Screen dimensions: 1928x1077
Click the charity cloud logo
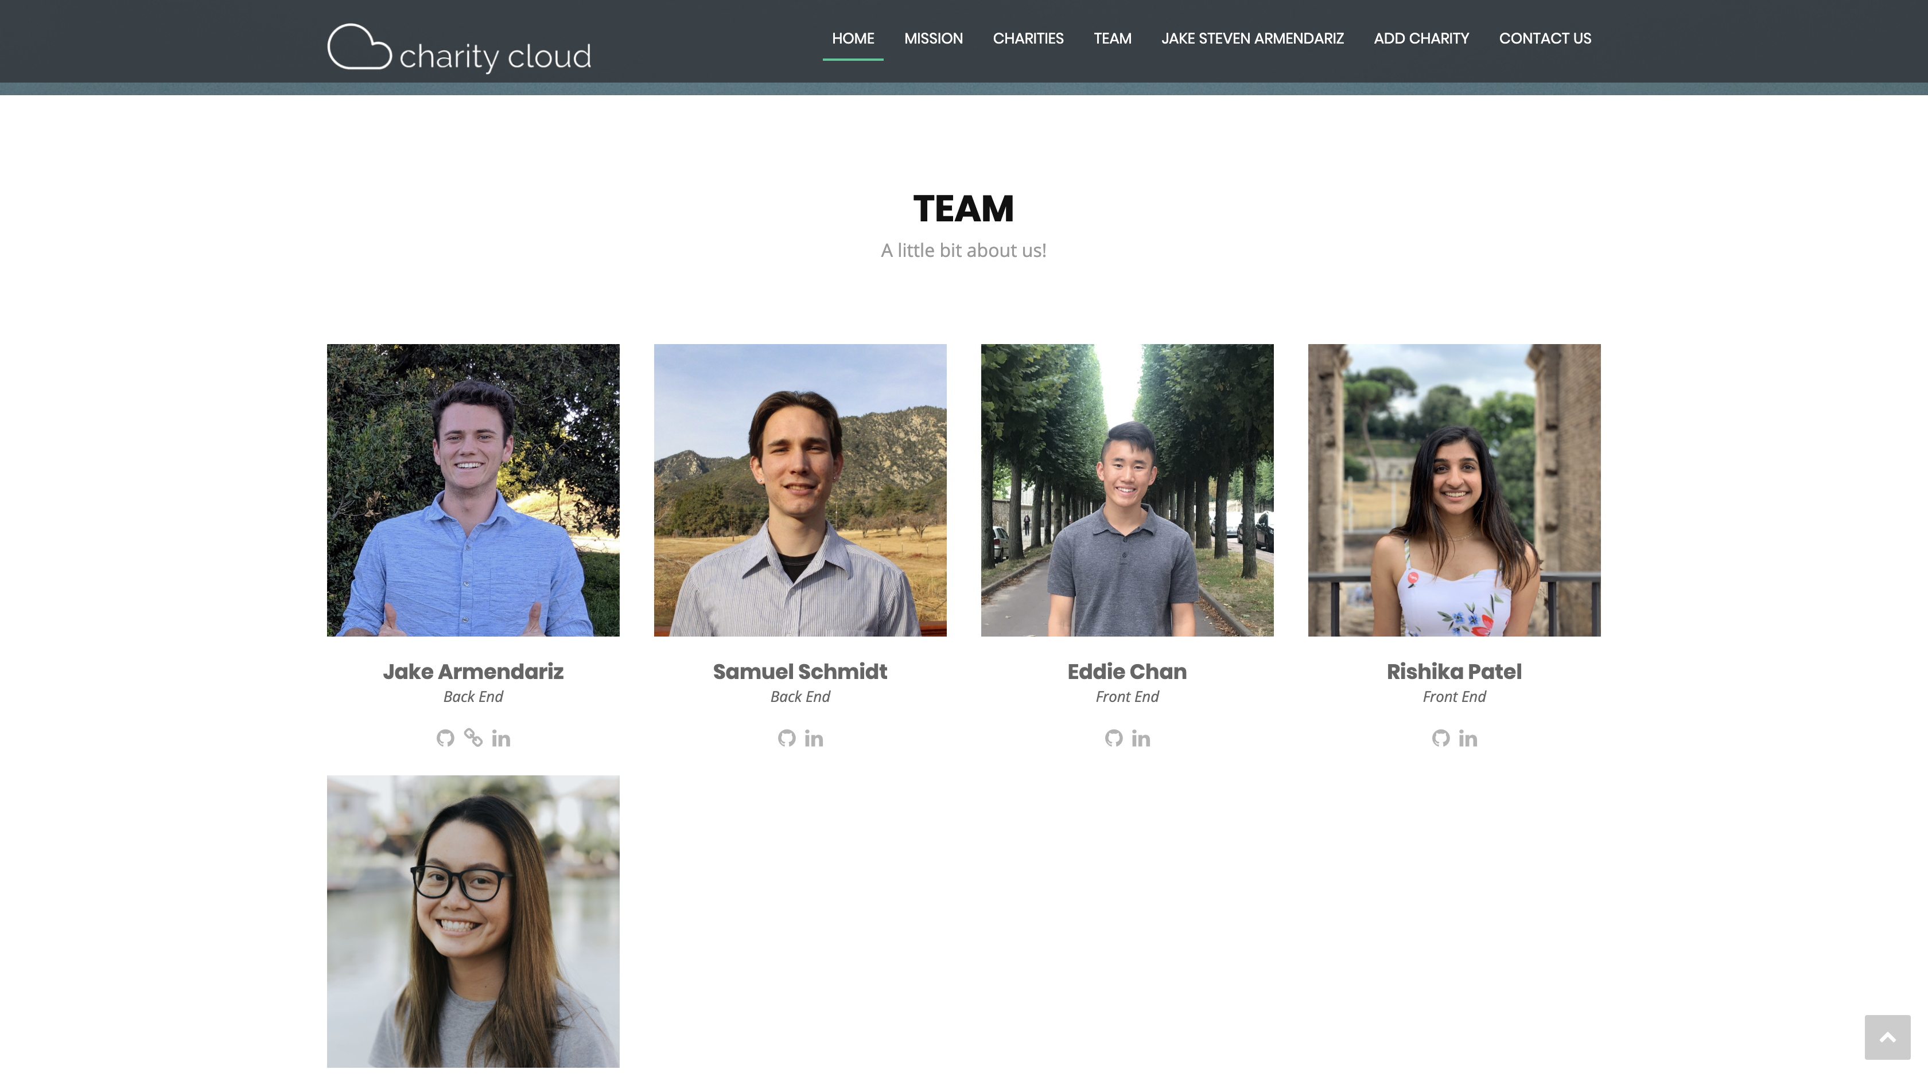[459, 49]
